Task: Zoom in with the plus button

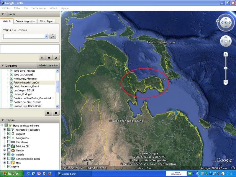Action: [x=225, y=54]
